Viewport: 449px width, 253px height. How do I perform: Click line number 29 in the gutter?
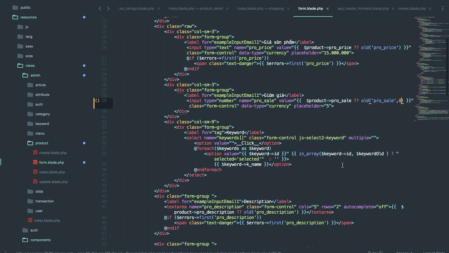click(104, 100)
